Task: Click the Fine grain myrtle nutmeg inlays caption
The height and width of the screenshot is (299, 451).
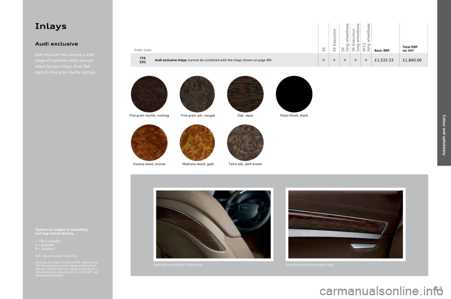Action: (310, 265)
